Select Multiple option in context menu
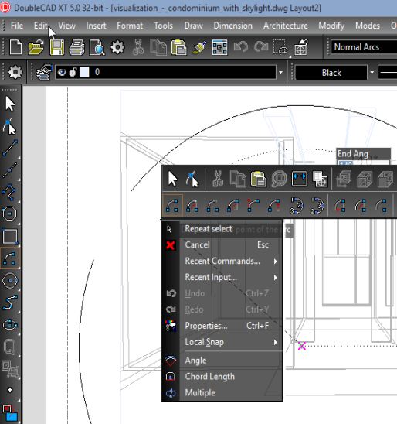This screenshot has height=424, width=397. point(222,393)
